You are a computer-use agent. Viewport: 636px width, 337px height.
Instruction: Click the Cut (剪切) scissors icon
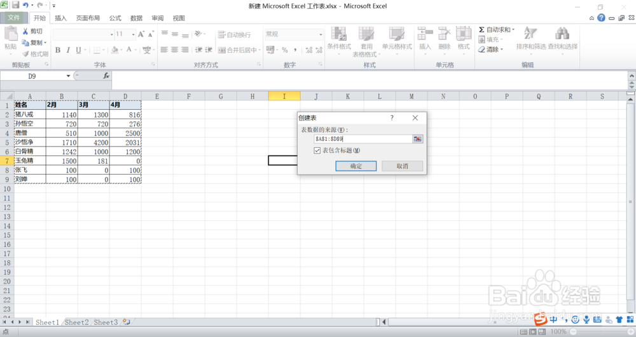point(25,31)
